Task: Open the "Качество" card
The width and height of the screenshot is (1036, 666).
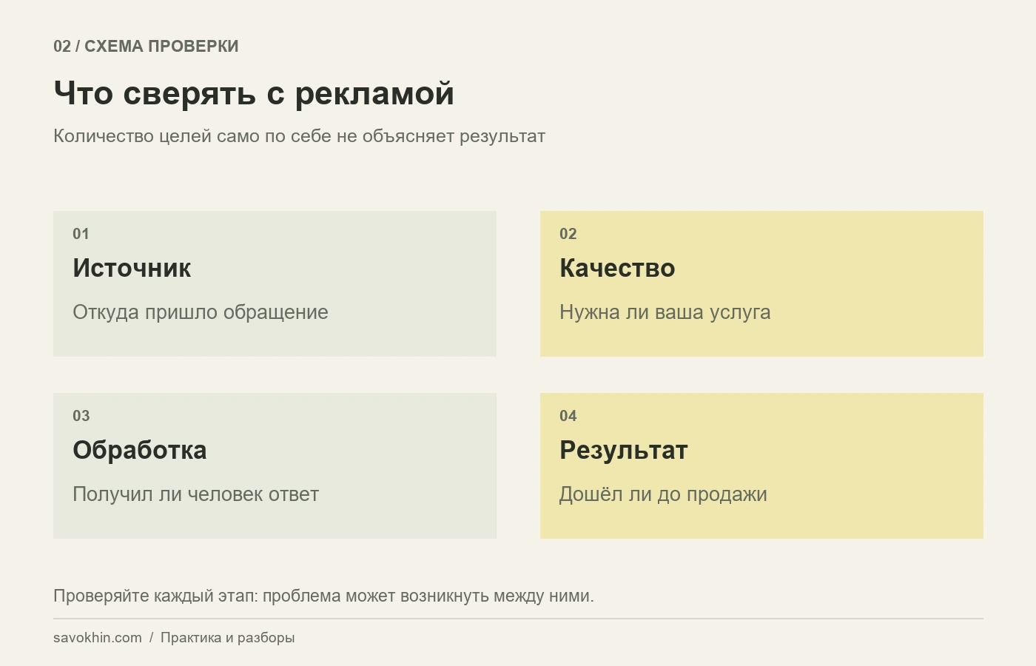Action: (761, 283)
